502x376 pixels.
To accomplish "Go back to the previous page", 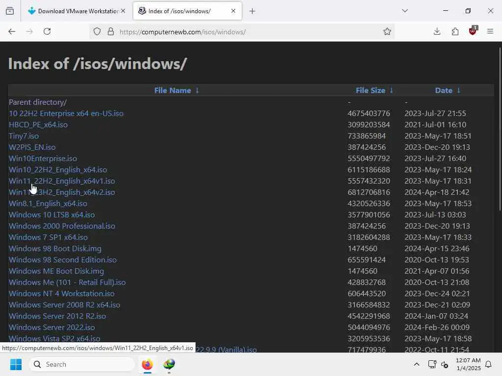I will point(12,31).
